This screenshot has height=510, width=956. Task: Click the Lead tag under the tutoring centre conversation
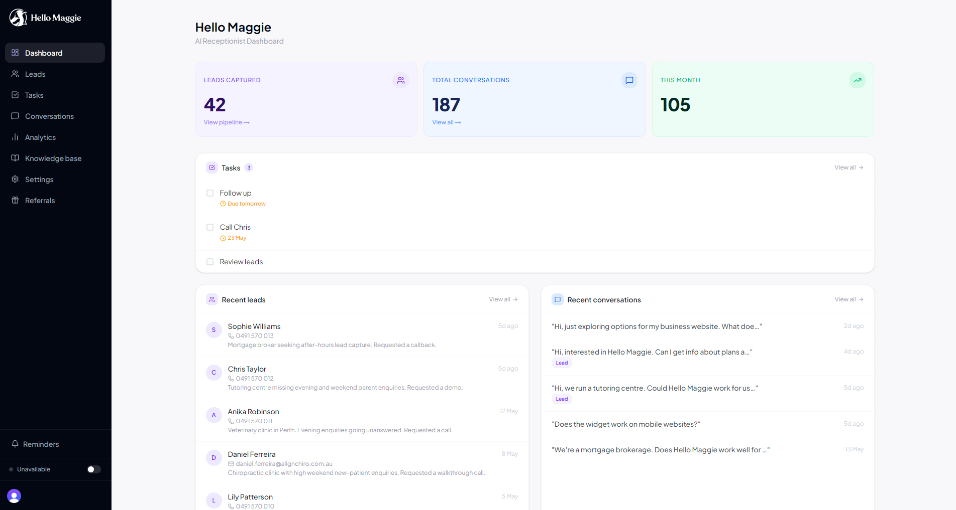(x=562, y=399)
